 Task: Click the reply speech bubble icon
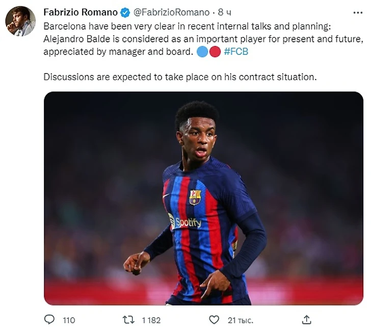coord(49,320)
